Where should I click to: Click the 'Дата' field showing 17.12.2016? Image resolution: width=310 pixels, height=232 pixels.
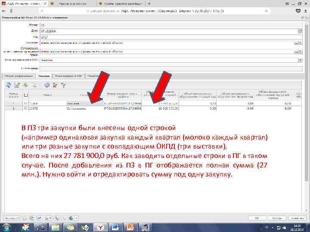pyautogui.click(x=169, y=31)
